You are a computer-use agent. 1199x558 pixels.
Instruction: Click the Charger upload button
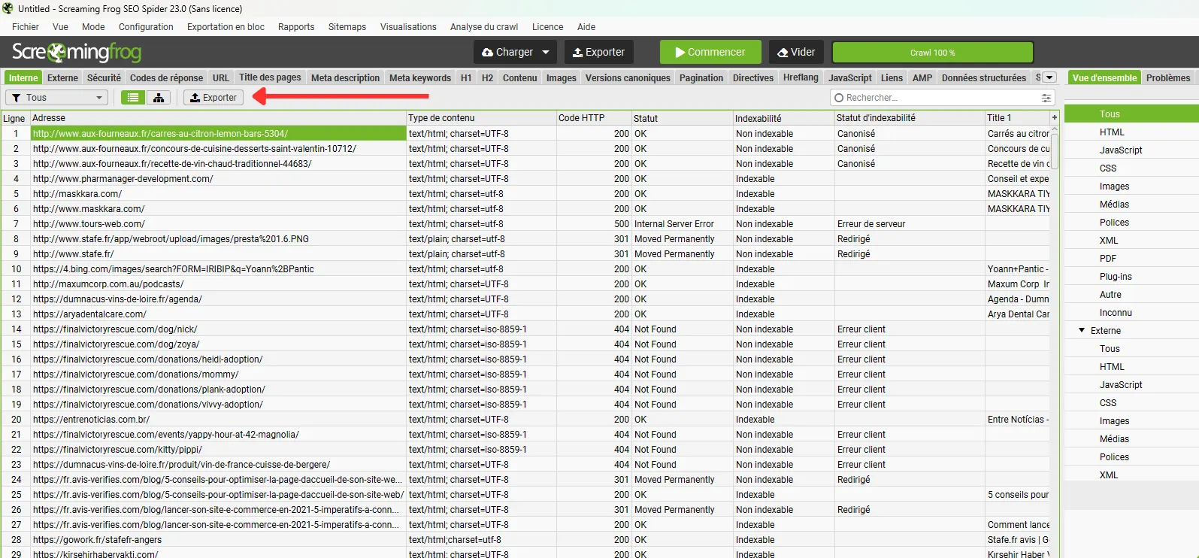(x=507, y=52)
